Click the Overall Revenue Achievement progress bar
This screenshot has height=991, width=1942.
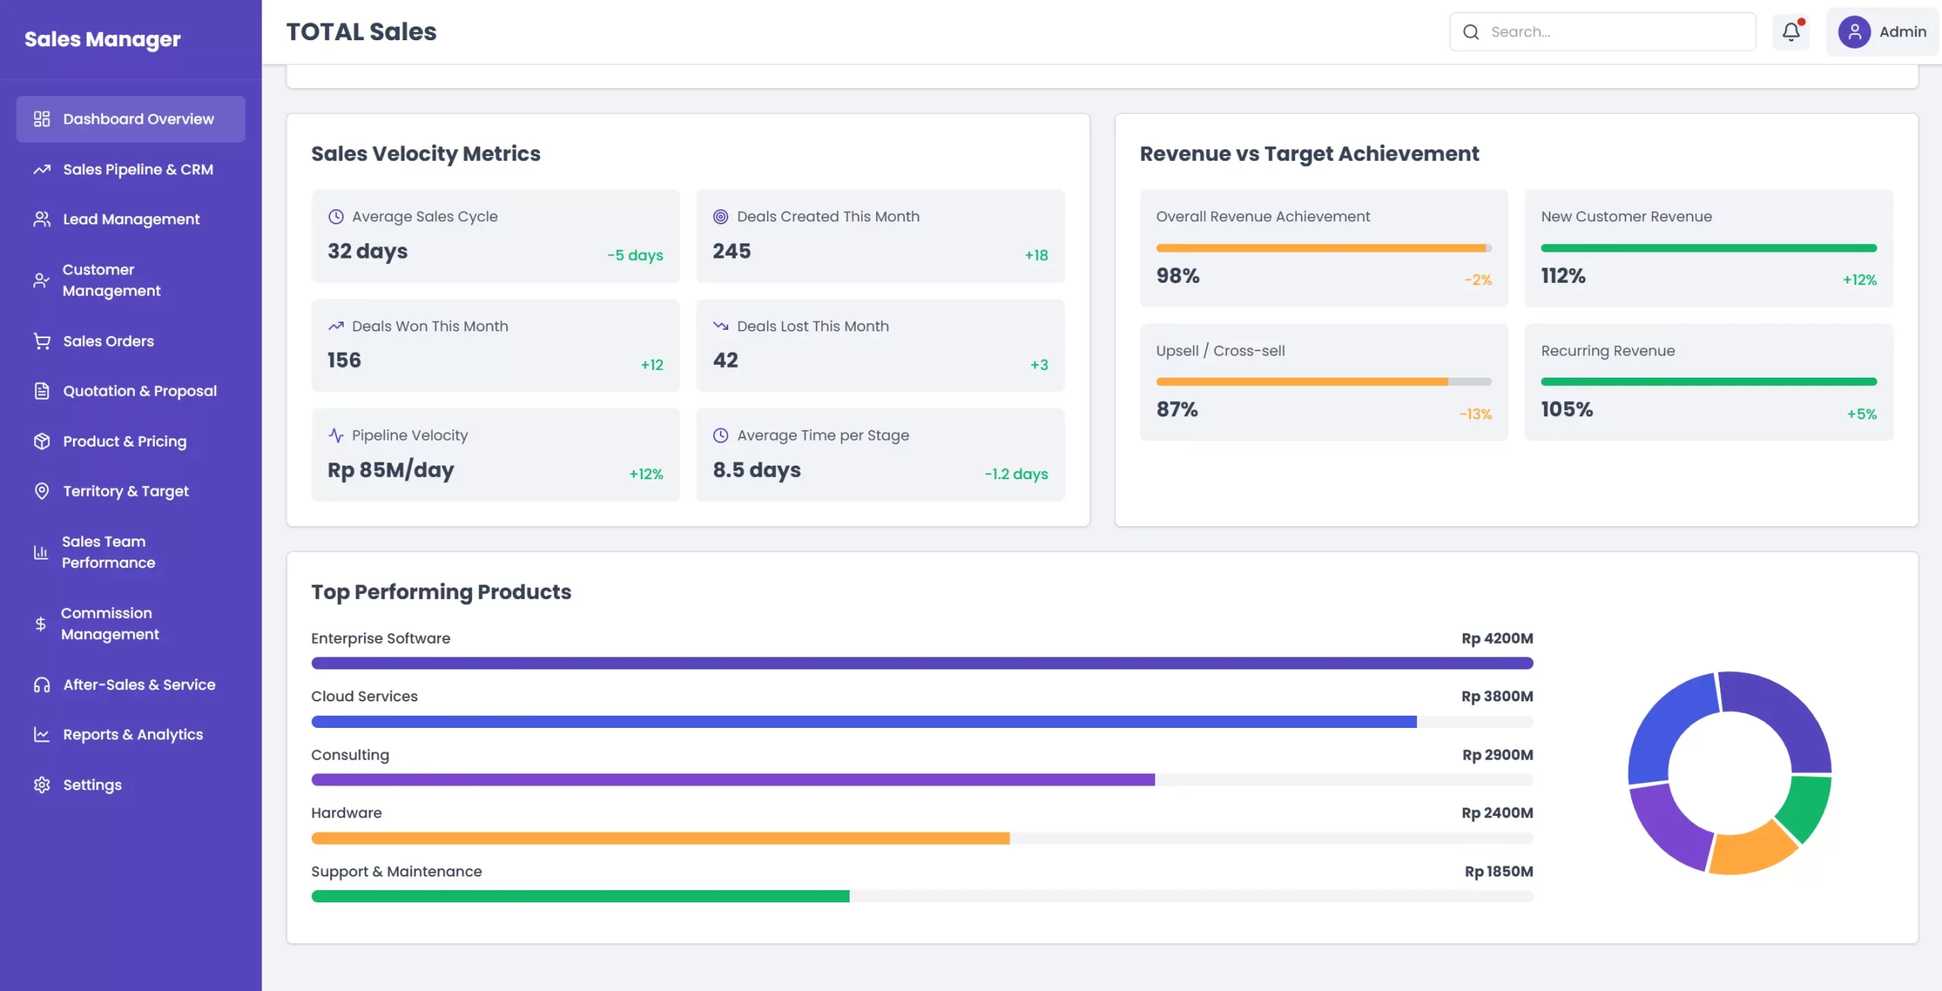(x=1322, y=248)
